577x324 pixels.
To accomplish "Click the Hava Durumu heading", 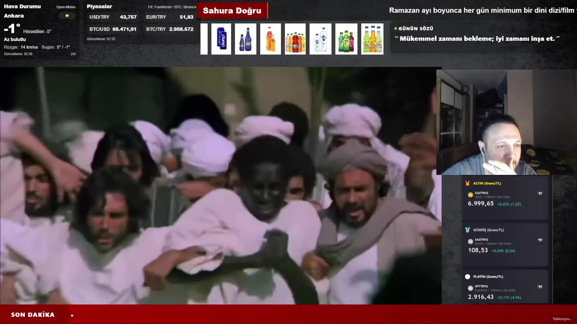I will tap(22, 7).
